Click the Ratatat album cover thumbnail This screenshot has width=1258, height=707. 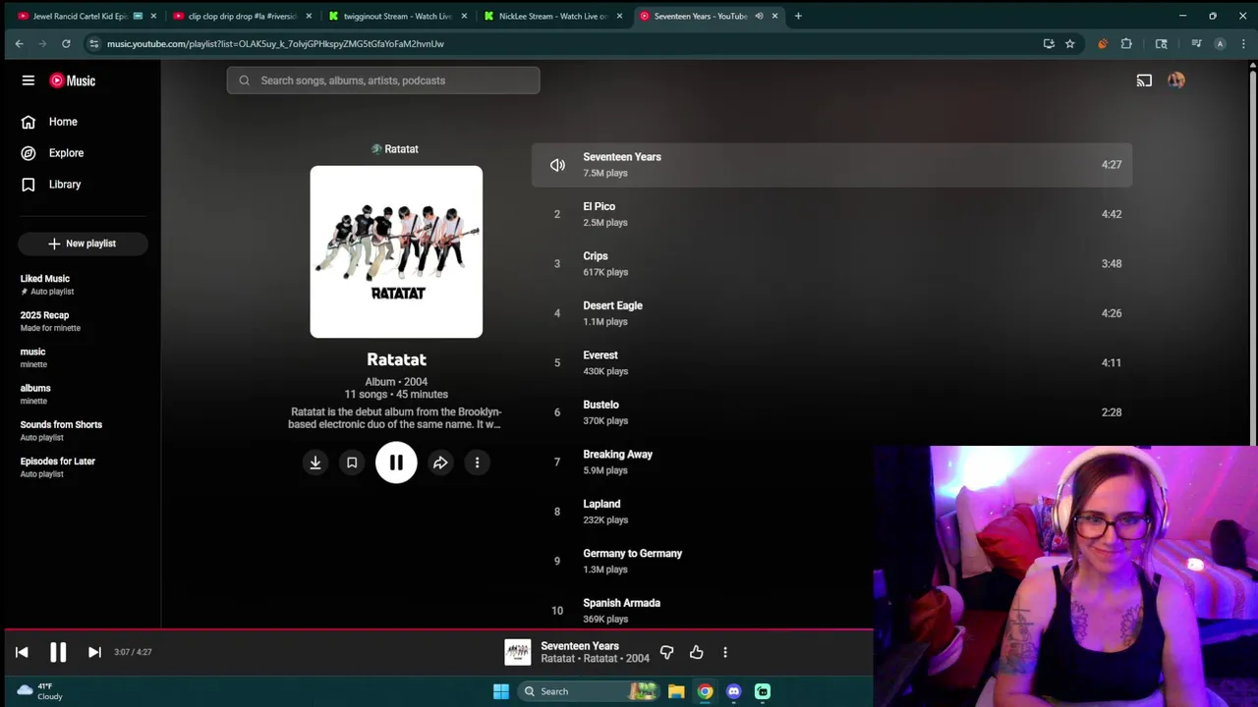tap(396, 251)
